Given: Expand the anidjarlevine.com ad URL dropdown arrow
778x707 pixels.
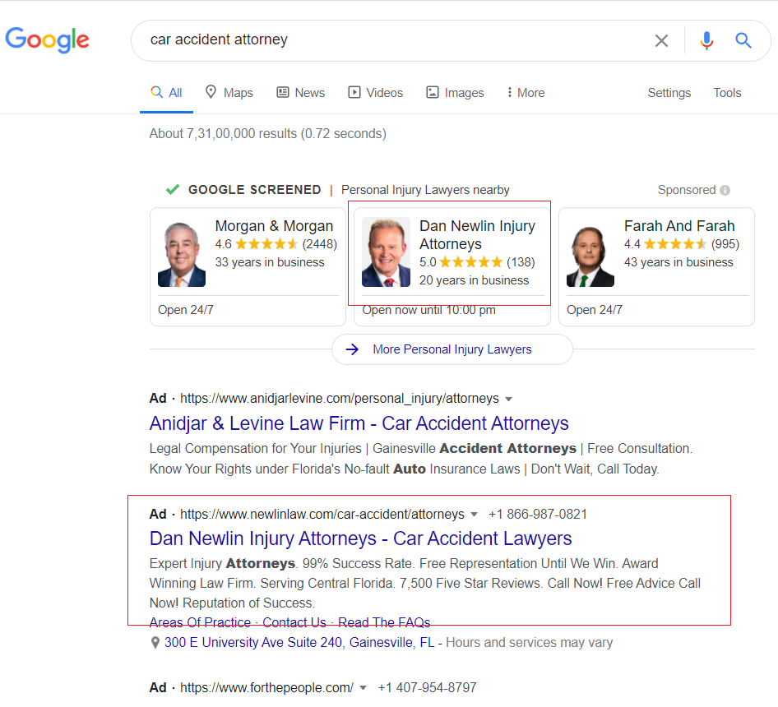Looking at the screenshot, I should 508,399.
